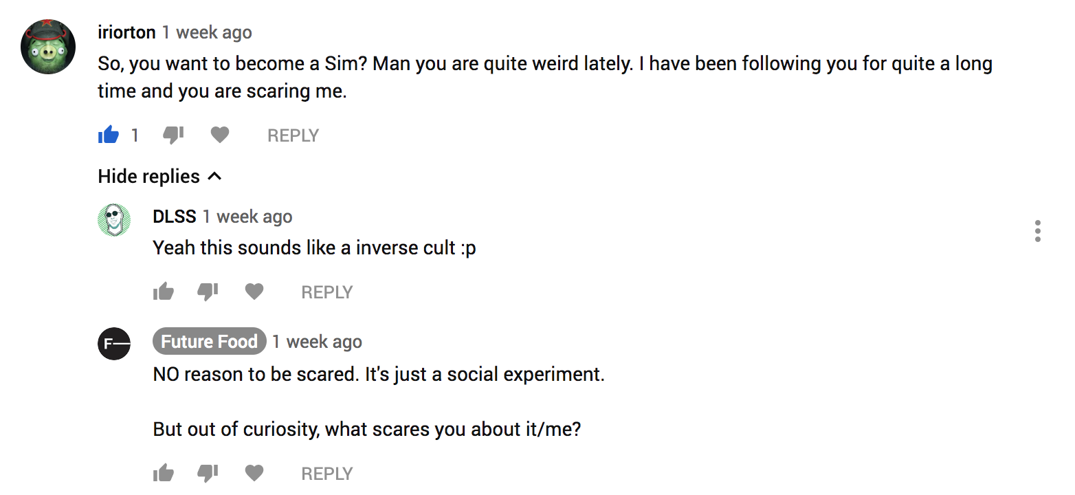Dislike iriorton's comment
The image size is (1075, 495).
pos(173,135)
